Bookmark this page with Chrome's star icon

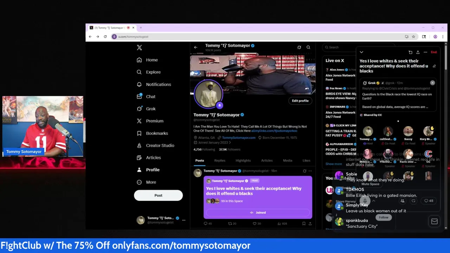pos(413,37)
